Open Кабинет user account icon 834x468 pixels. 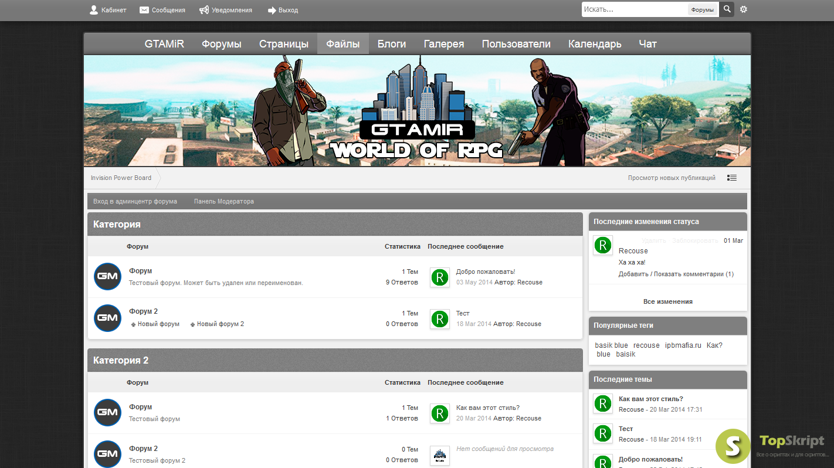pos(93,10)
